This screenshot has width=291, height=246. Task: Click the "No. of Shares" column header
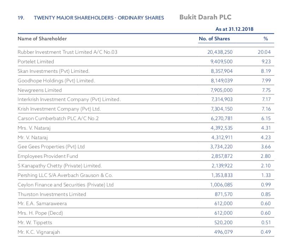pos(214,38)
